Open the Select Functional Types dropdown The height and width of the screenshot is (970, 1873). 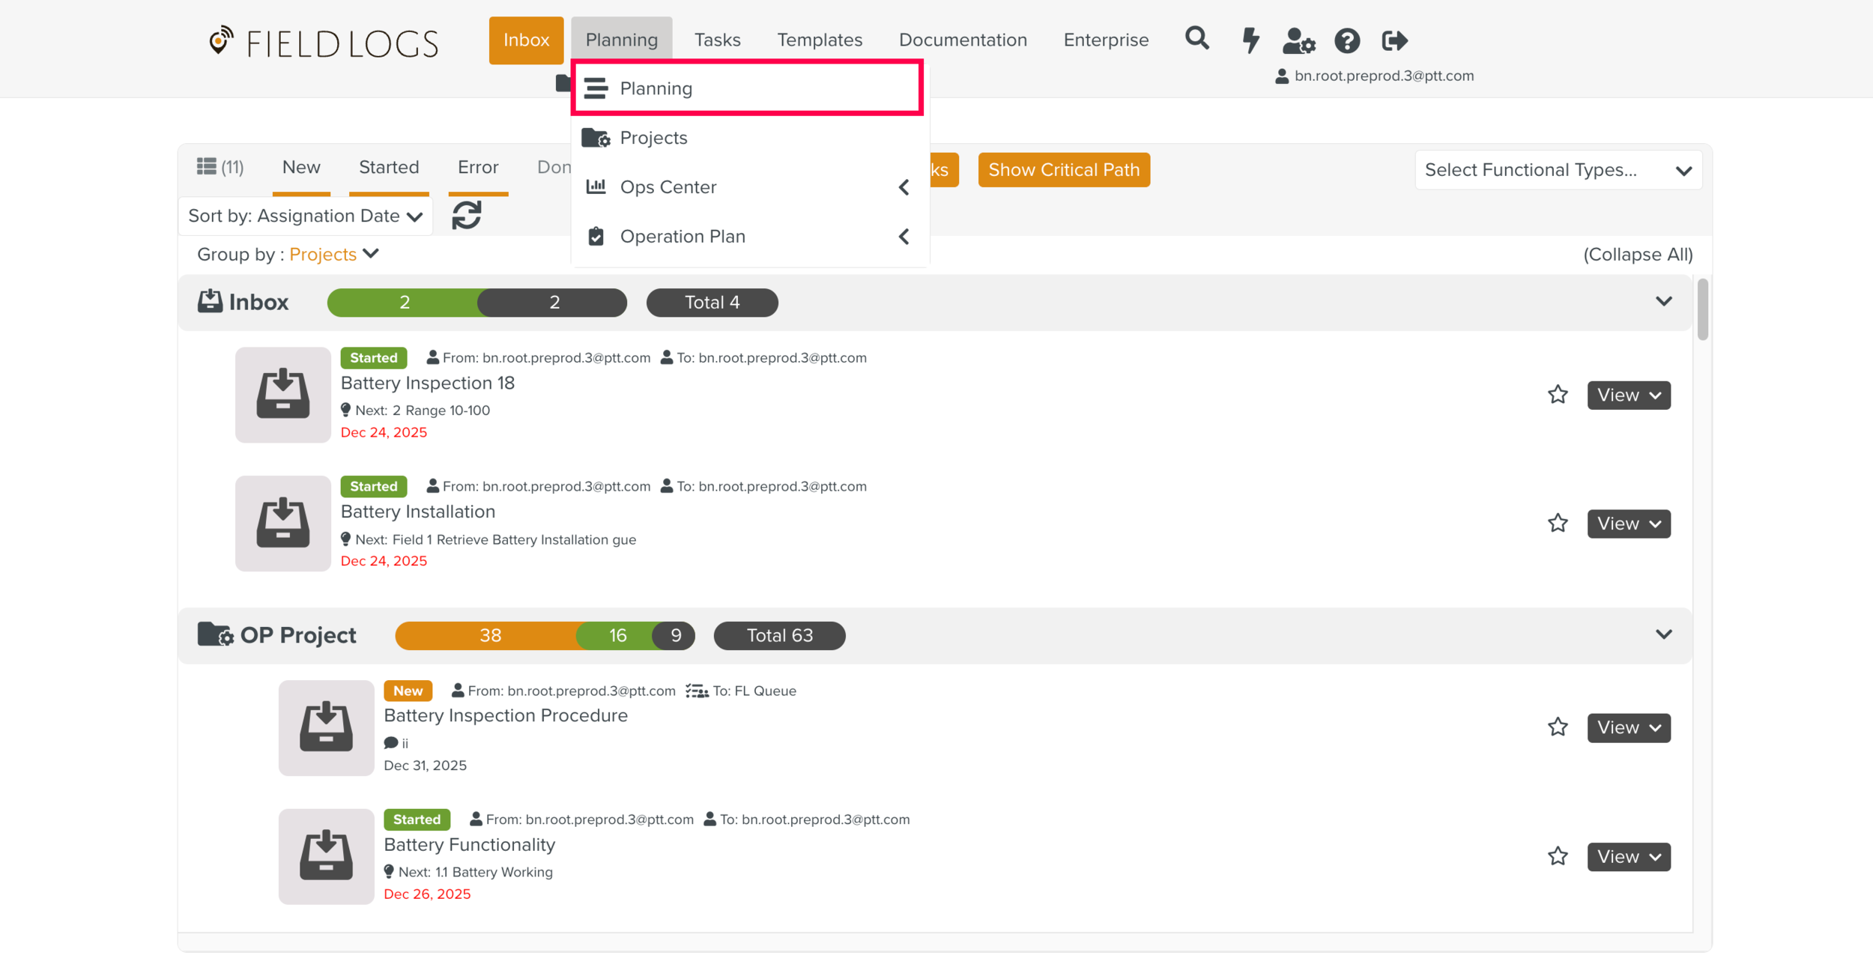point(1558,170)
